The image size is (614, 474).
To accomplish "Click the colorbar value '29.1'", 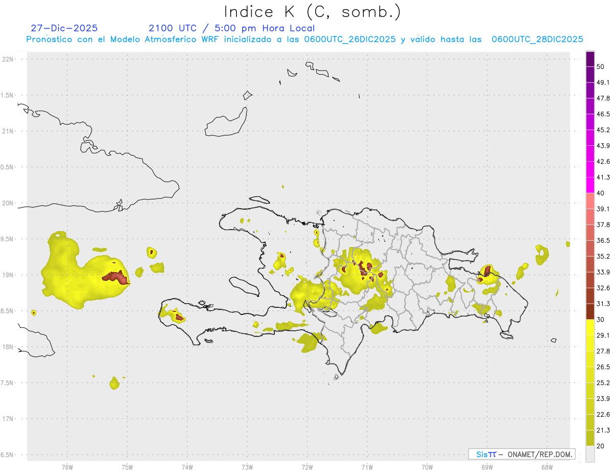I will tap(603, 335).
